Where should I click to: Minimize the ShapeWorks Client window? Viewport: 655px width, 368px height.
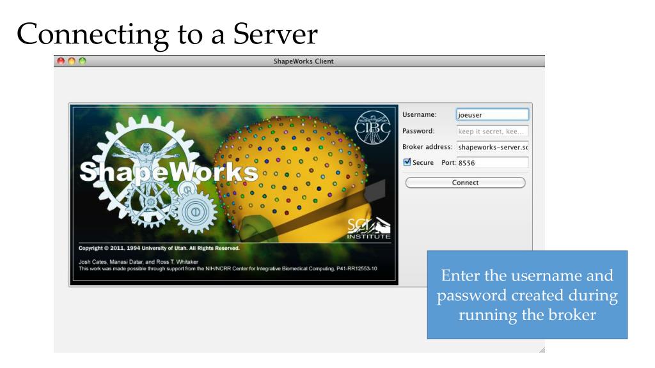point(72,61)
